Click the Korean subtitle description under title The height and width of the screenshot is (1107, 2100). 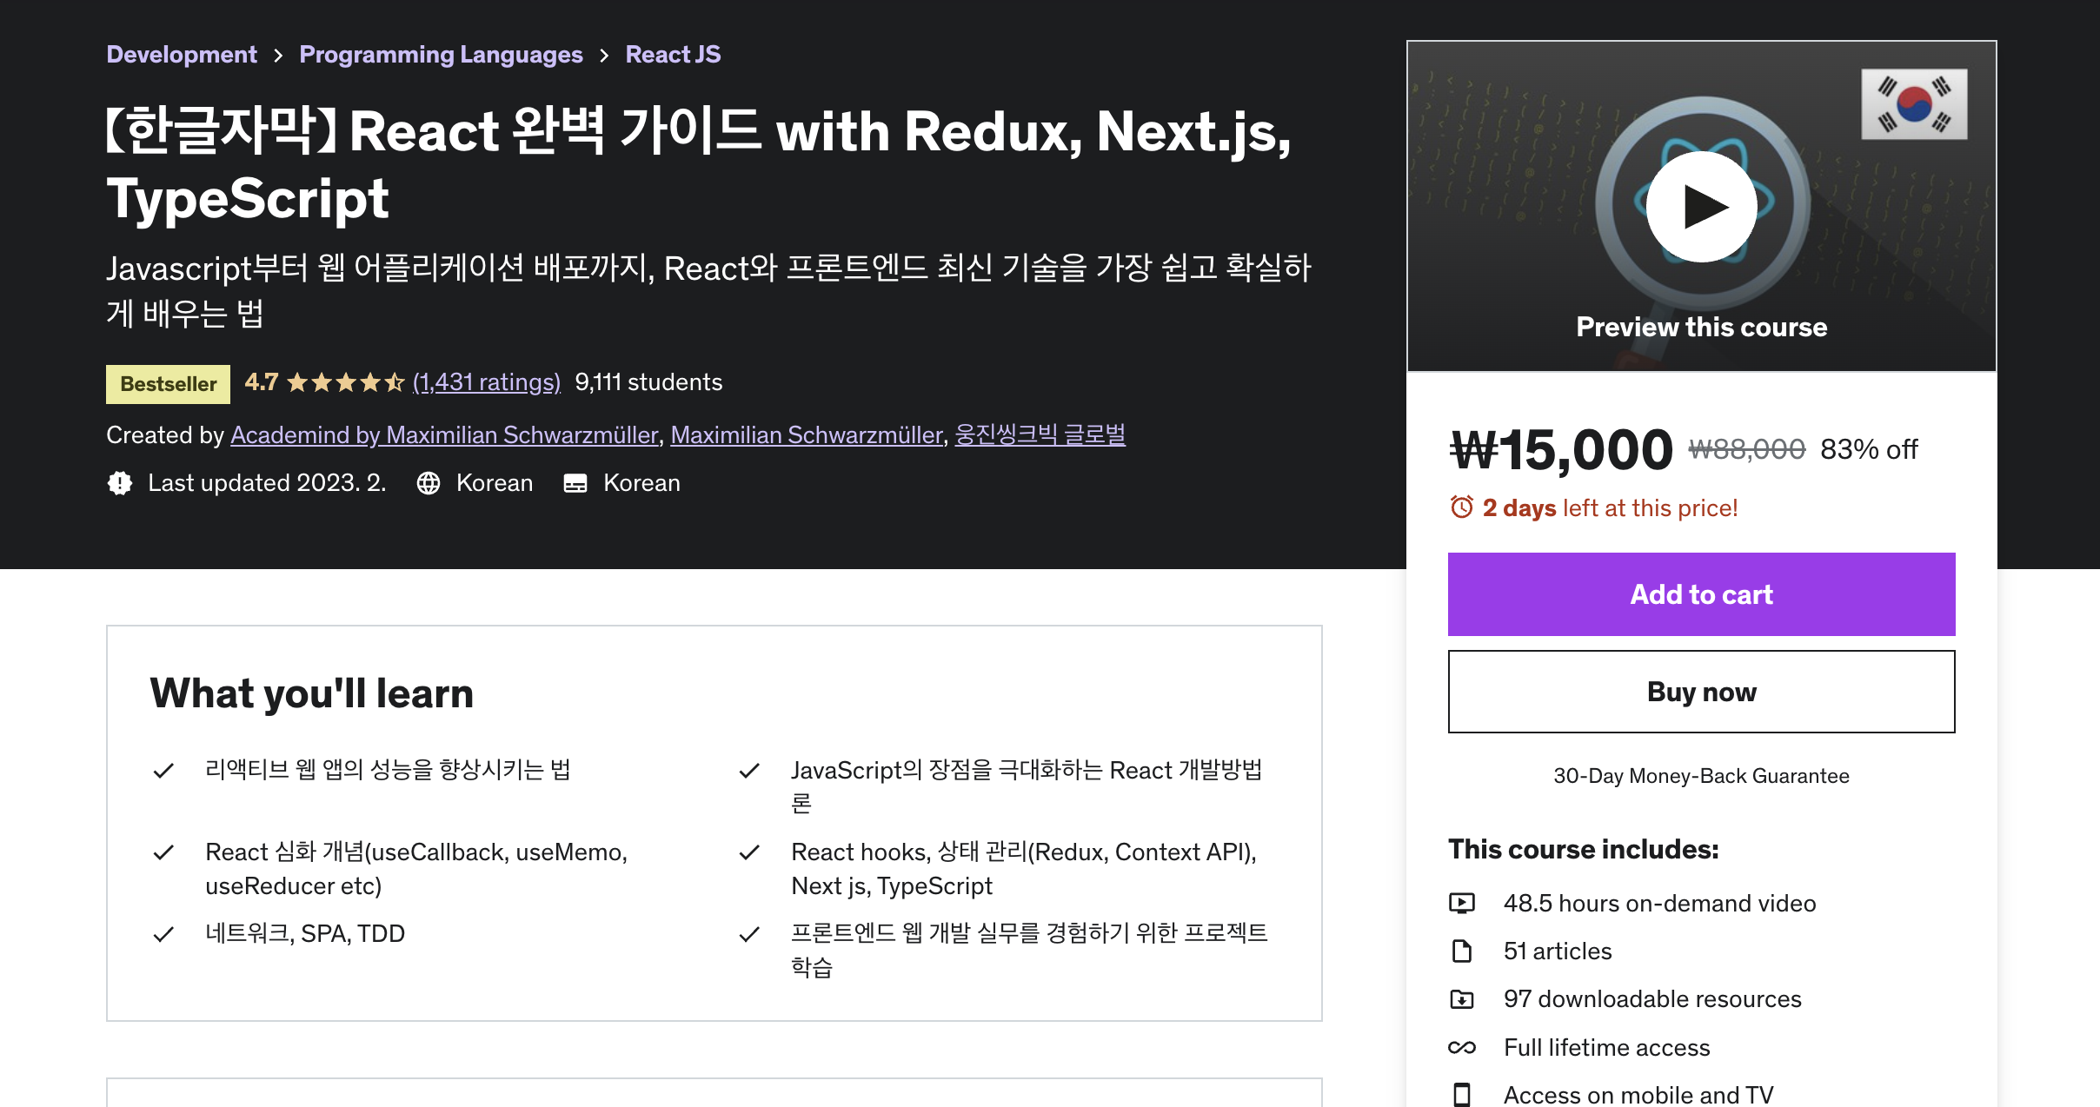coord(708,290)
